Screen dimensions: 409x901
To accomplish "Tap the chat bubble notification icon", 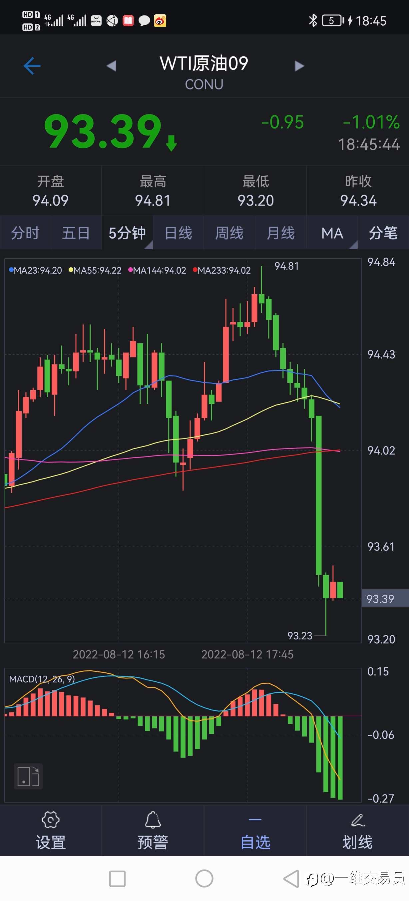I will coord(144,21).
